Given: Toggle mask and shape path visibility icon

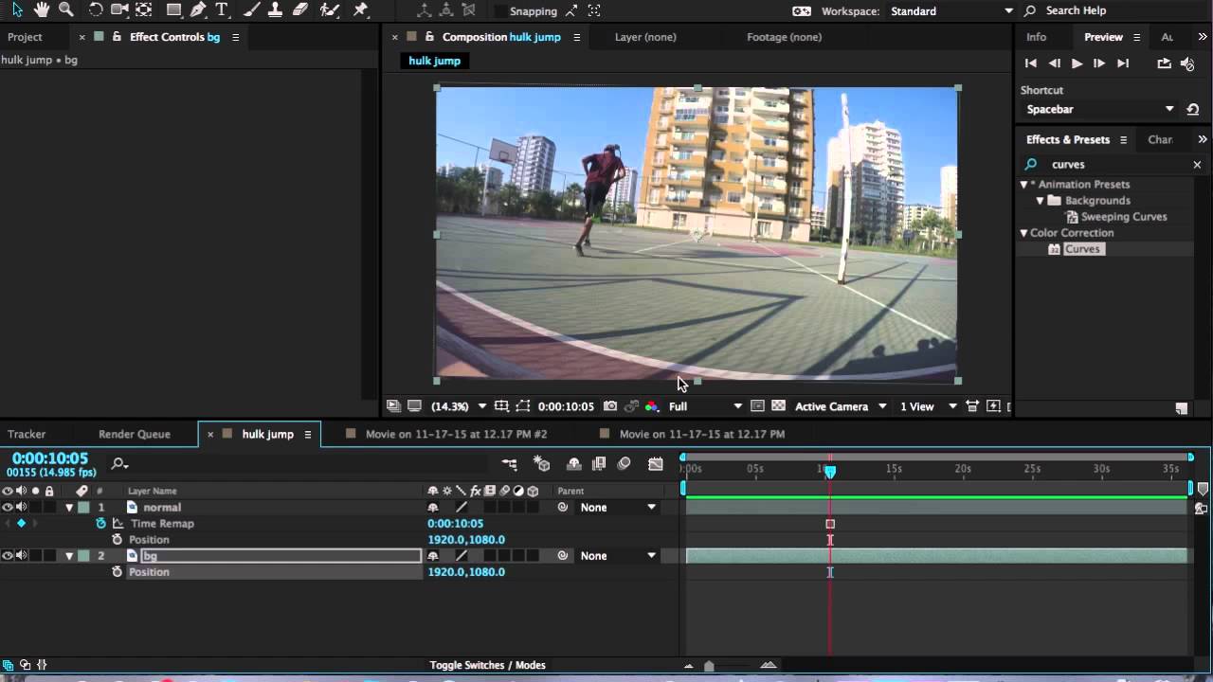Looking at the screenshot, I should tap(523, 406).
